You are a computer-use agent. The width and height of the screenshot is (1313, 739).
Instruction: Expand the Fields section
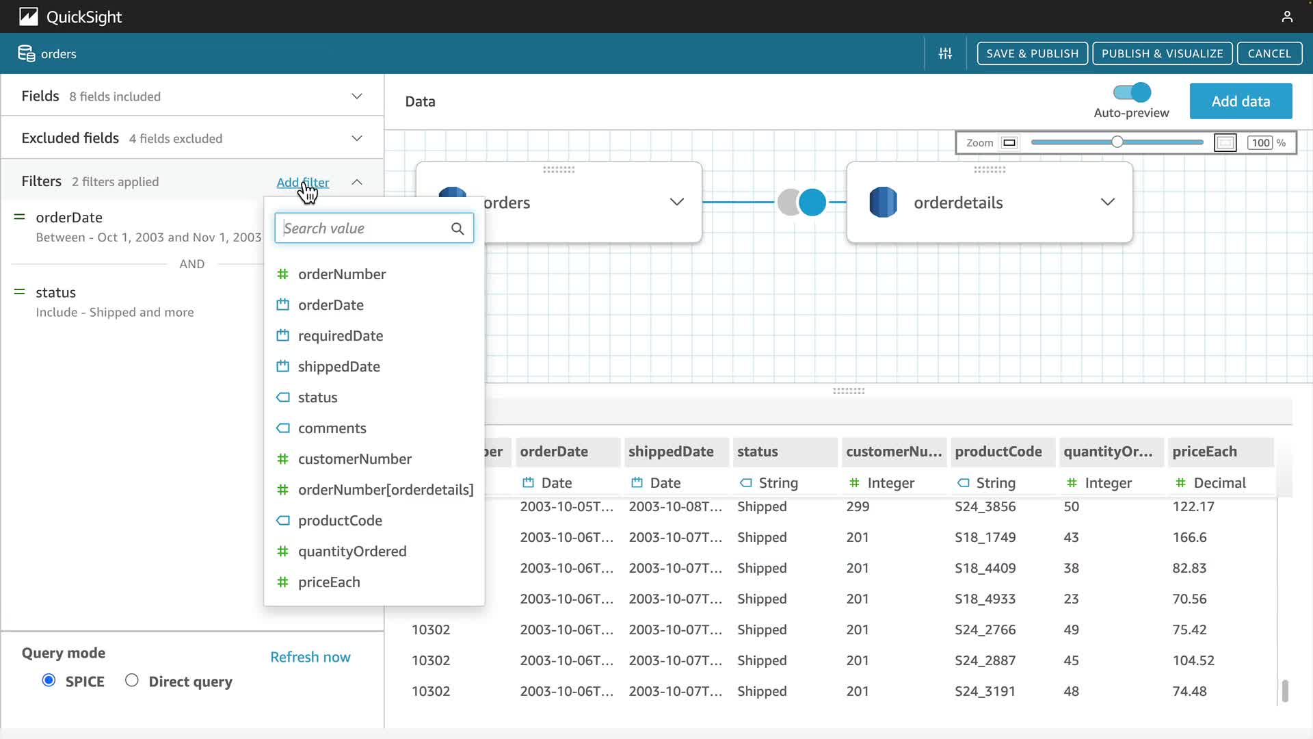(356, 96)
